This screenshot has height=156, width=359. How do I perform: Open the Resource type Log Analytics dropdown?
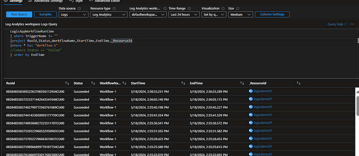[x=109, y=14]
